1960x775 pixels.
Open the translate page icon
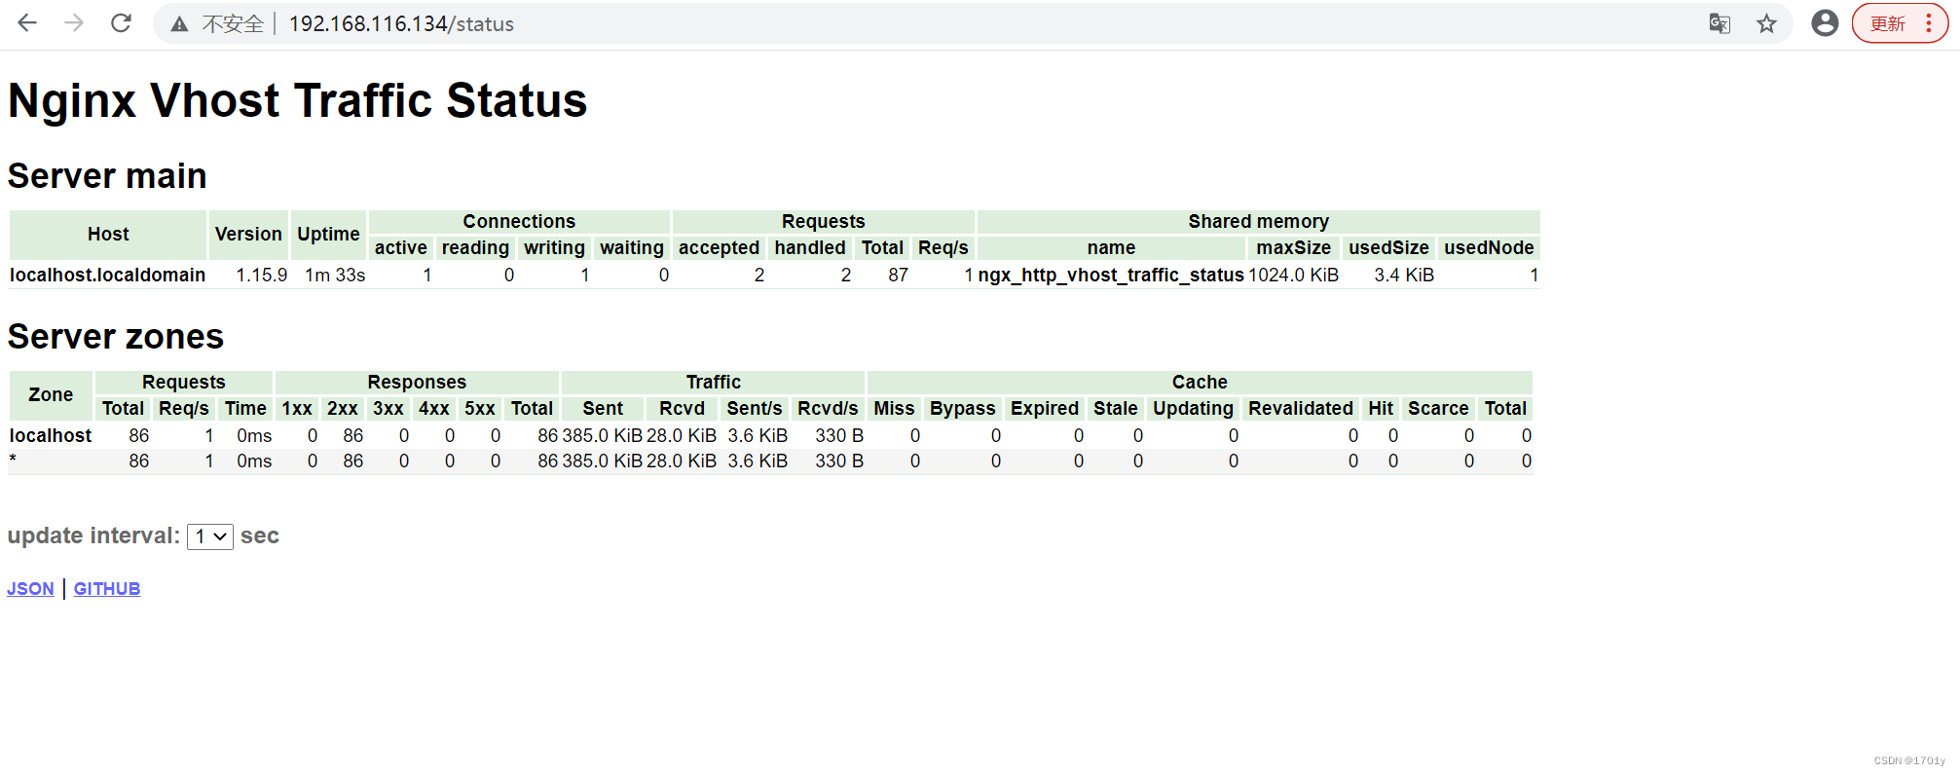(x=1720, y=23)
